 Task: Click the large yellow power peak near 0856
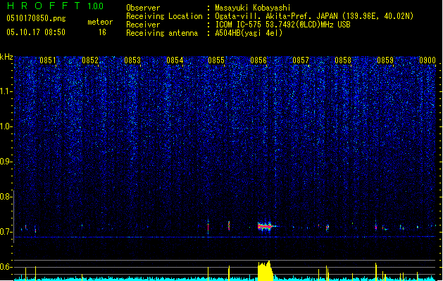tap(266, 271)
